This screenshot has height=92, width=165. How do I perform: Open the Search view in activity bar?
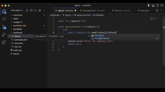coord(4,19)
